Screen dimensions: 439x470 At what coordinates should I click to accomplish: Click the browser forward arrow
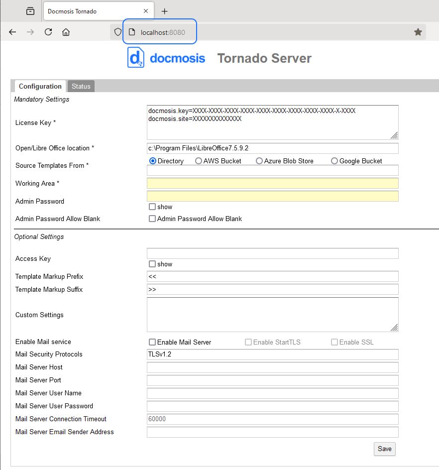tap(30, 32)
